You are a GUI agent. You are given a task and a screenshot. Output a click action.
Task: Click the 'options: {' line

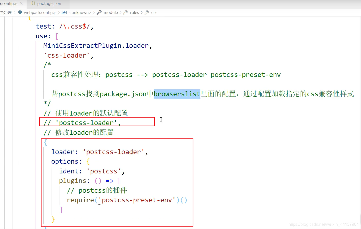tap(71, 162)
